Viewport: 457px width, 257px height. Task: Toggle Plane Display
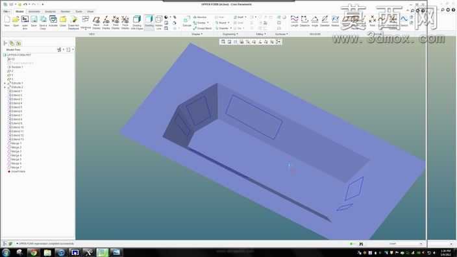click(x=96, y=20)
